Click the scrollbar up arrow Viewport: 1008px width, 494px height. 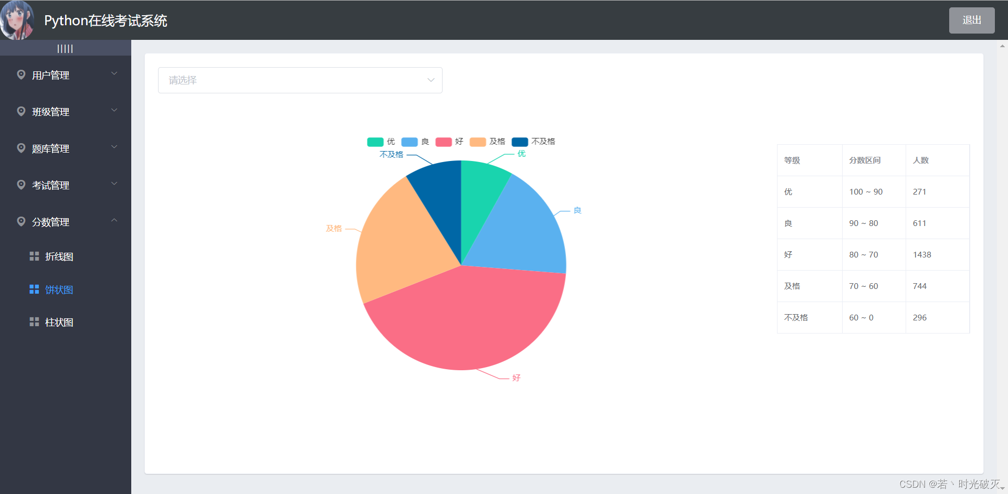[1002, 46]
